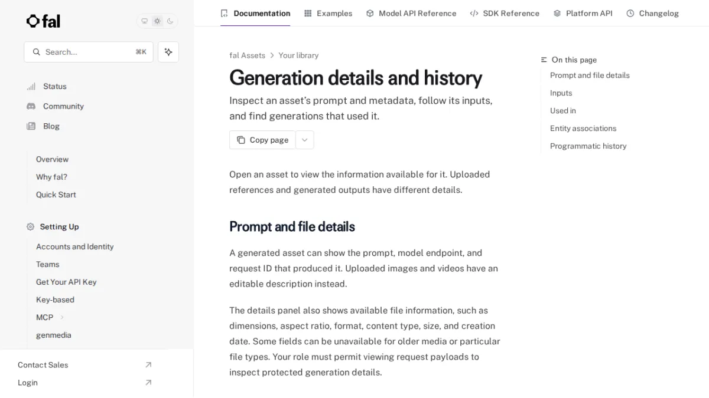Click the Model API Reference cube icon

(370, 13)
